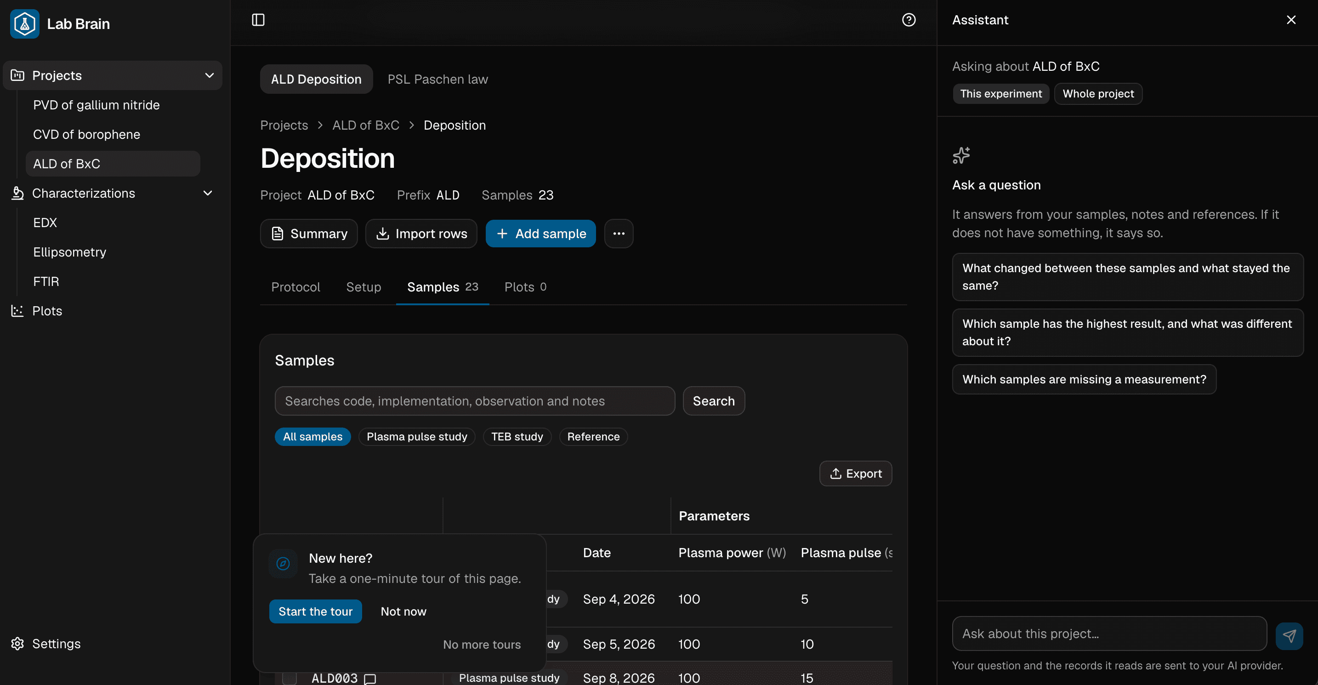The height and width of the screenshot is (685, 1318).
Task: Collapse the Characterizations section chevron
Action: pyautogui.click(x=208, y=193)
